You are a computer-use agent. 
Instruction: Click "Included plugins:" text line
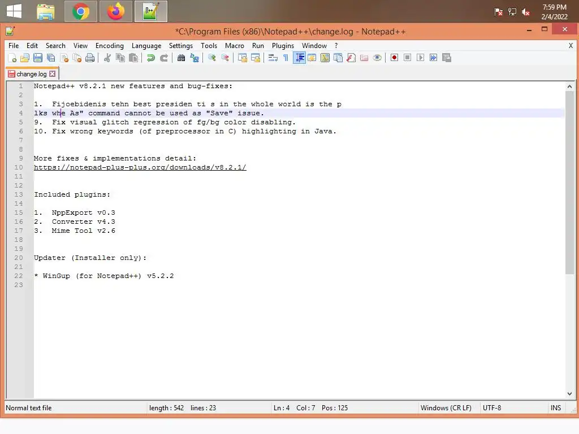click(x=72, y=194)
